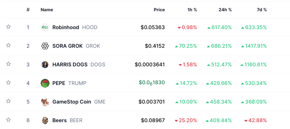Toggle the star next to PEPE
The width and height of the screenshot is (290, 129).
pos(8,83)
